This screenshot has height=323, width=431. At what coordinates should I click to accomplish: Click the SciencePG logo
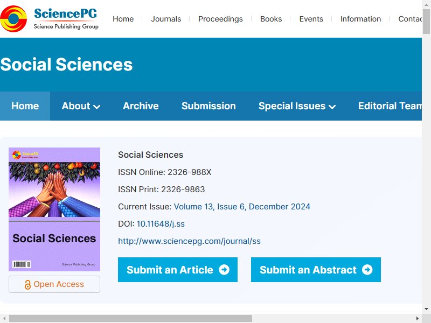[50, 19]
